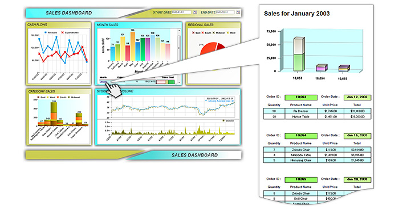399x210 pixels.
Task: Open the End Date calendar picker icon
Action: pos(238,12)
